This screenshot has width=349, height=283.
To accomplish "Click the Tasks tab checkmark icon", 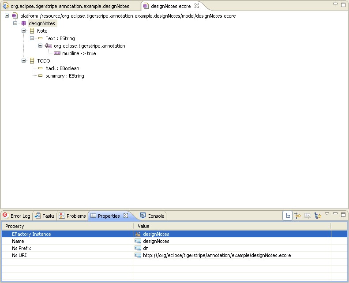I will coord(38,216).
